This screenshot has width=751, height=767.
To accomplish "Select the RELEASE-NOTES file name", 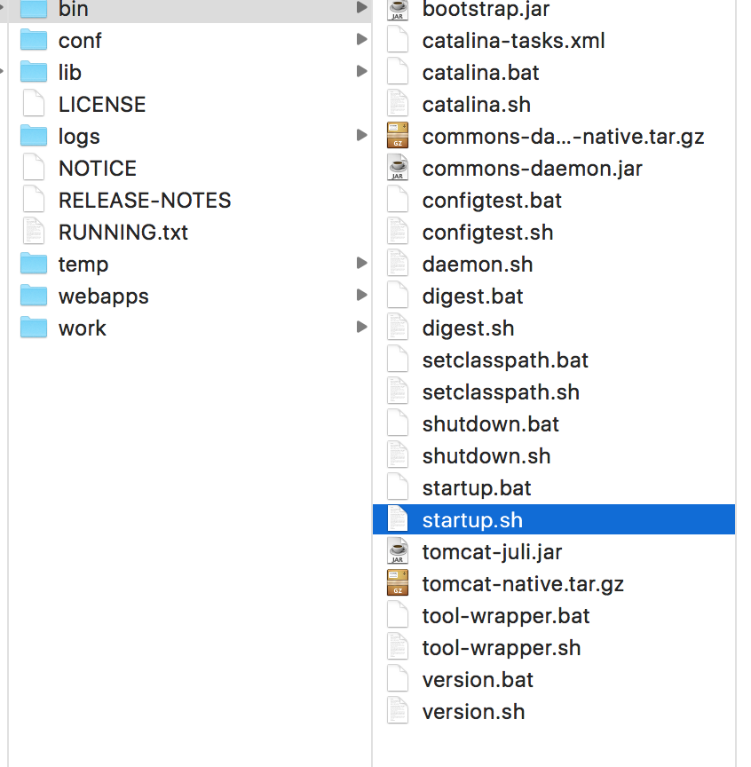I will [x=145, y=201].
